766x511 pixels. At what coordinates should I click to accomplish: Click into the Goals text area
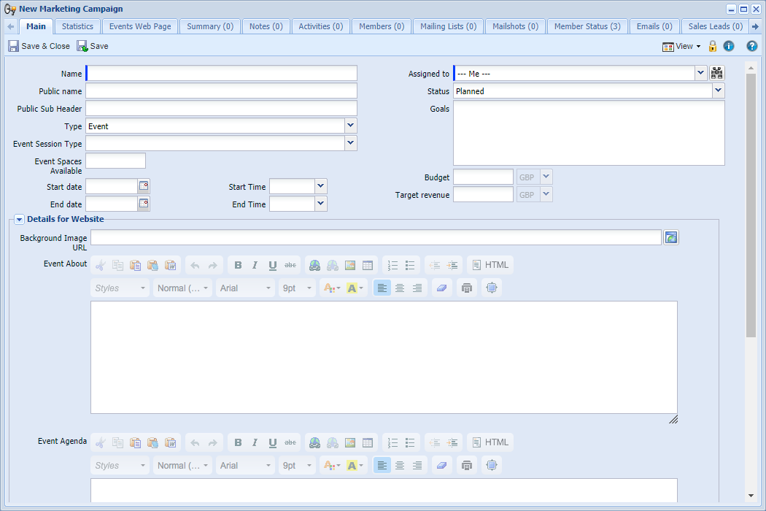tap(589, 133)
